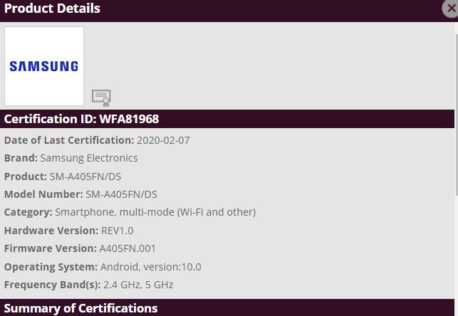The image size is (458, 316).
Task: Click the Brand field label
Action: (x=21, y=158)
